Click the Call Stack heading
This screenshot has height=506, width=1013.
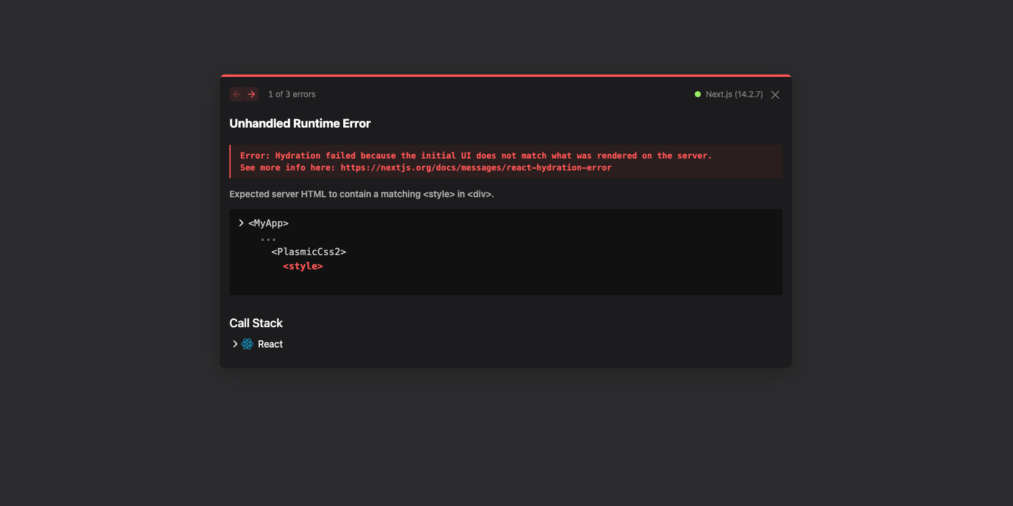pos(256,323)
